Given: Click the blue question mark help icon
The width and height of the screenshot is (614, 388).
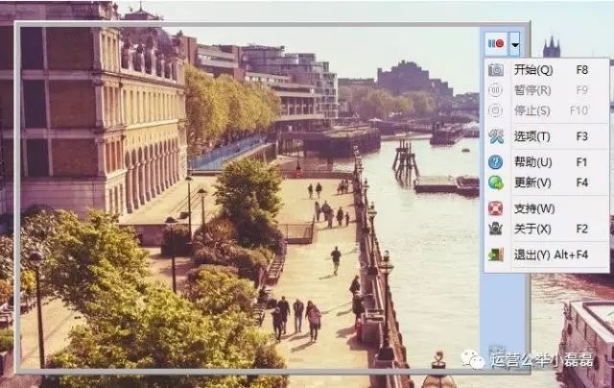Looking at the screenshot, I should coord(495,162).
